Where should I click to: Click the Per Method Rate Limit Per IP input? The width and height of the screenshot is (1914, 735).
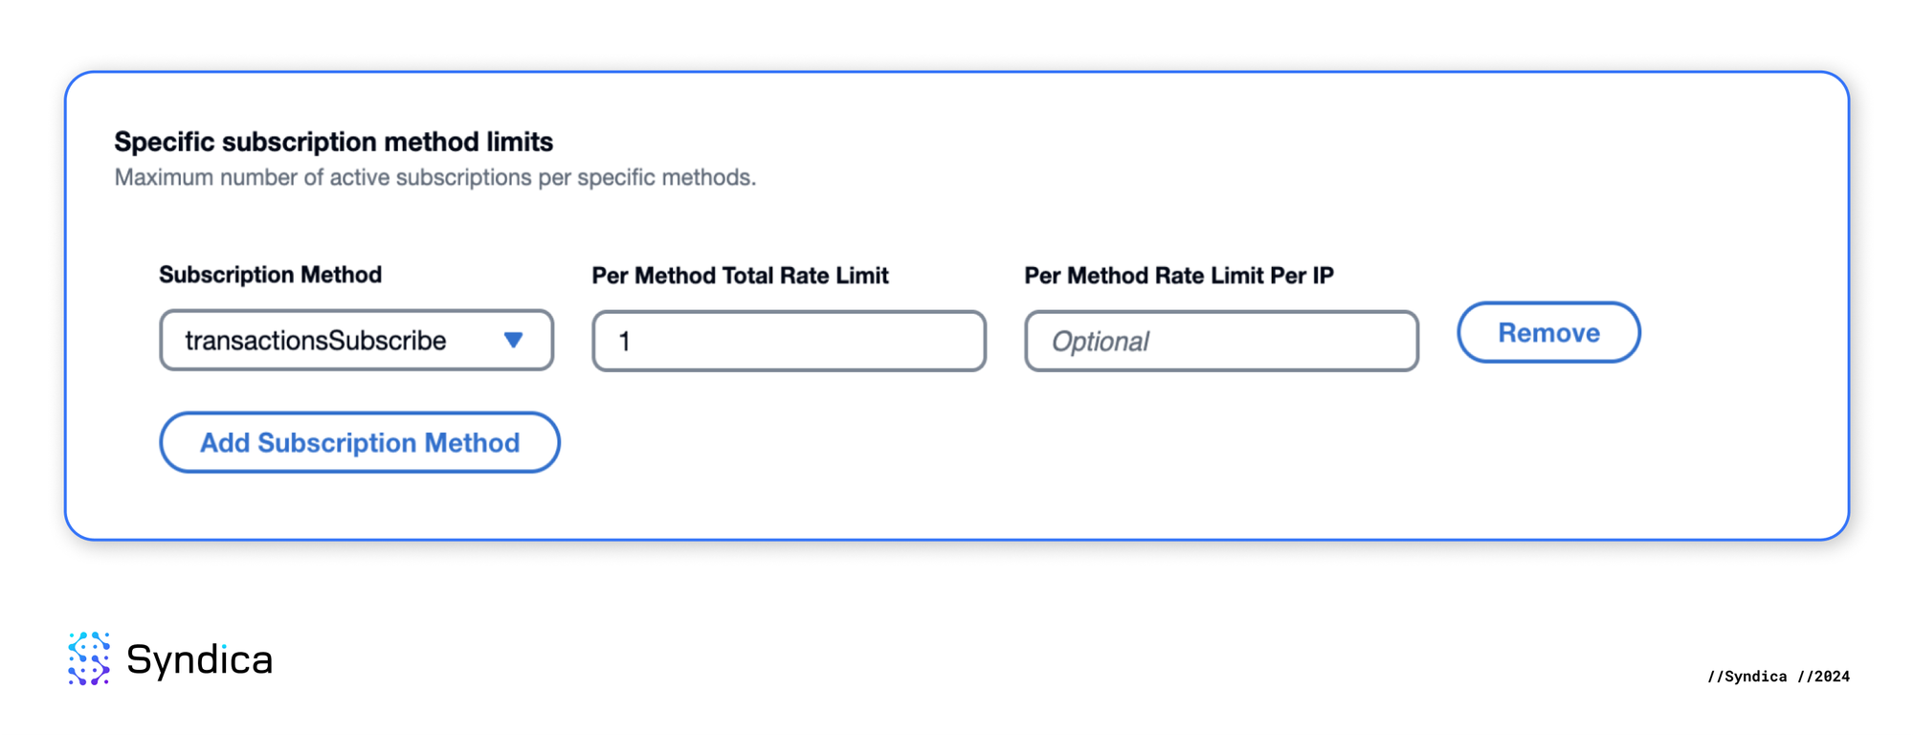click(x=1220, y=341)
